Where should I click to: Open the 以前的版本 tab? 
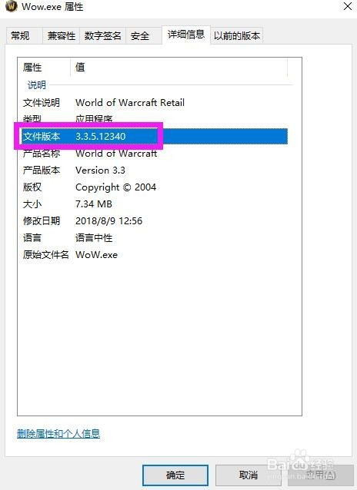[237, 35]
